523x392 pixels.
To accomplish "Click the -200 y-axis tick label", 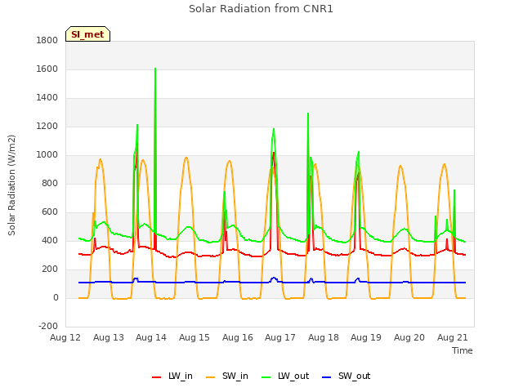I will click(48, 326).
